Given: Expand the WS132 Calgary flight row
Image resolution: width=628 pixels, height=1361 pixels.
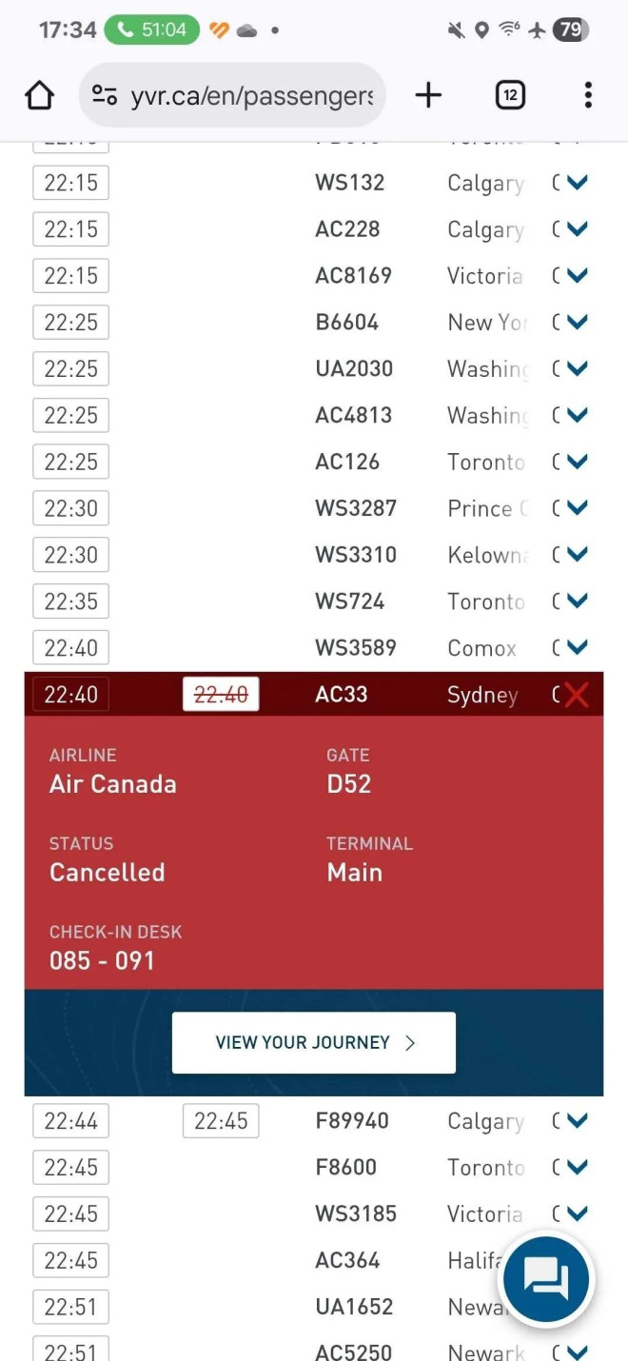Looking at the screenshot, I should coord(577,183).
